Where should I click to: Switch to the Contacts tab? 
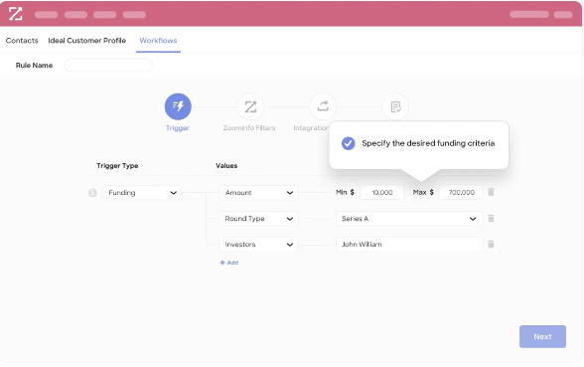tap(22, 40)
